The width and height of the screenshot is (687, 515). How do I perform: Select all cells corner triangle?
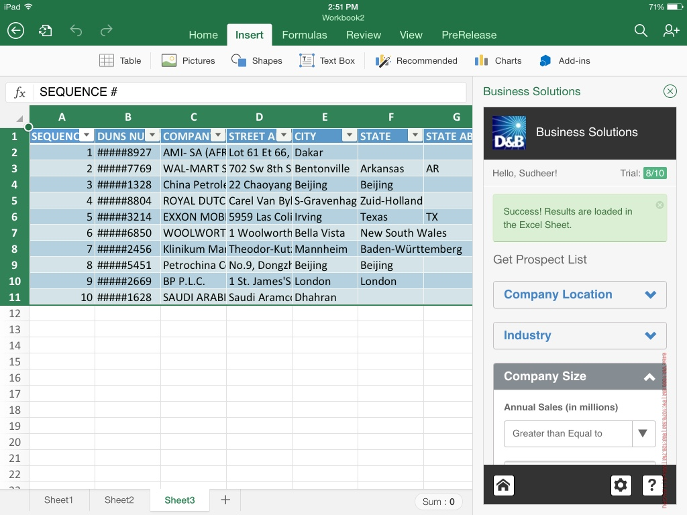(x=19, y=119)
